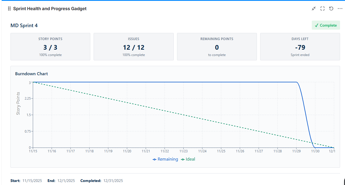Select the Issues 12 / 12 card
The width and height of the screenshot is (345, 185).
(x=134, y=47)
